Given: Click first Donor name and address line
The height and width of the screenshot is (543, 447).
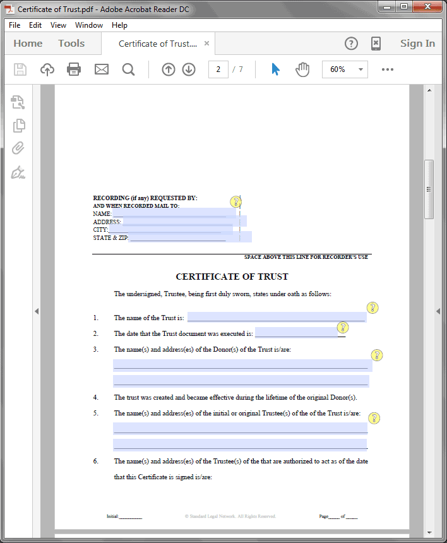Looking at the screenshot, I should [x=242, y=366].
